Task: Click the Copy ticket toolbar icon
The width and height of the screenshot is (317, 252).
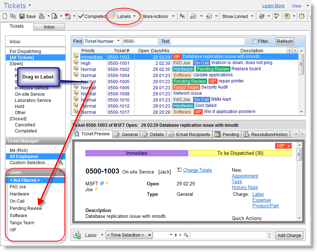Action: click(13, 16)
